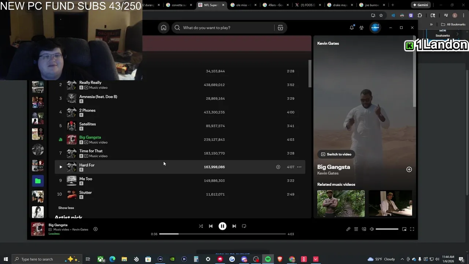Enter full screen mode

point(412,229)
